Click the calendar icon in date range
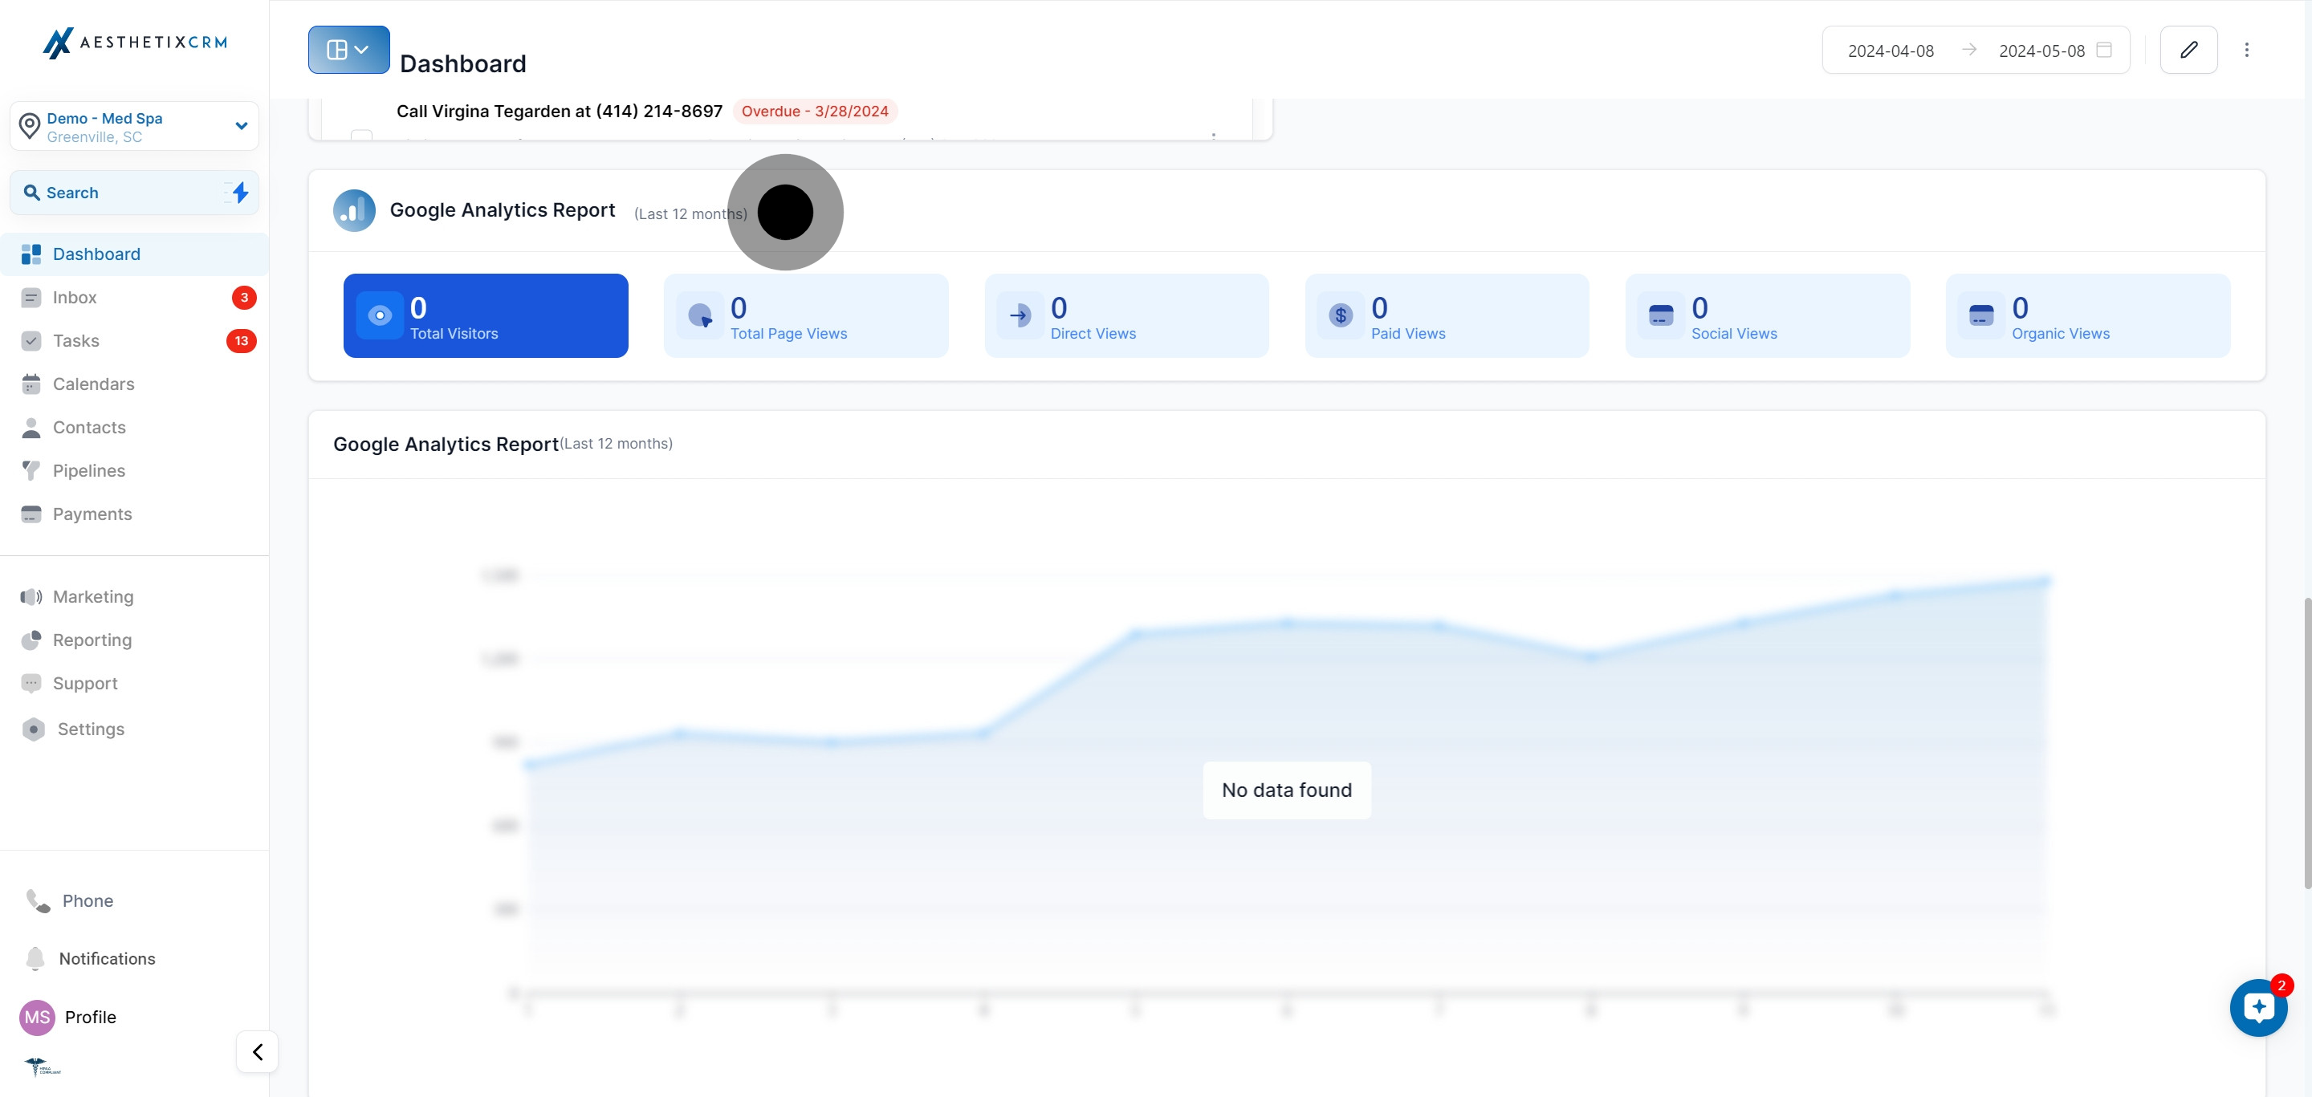The width and height of the screenshot is (2312, 1097). [x=2104, y=51]
